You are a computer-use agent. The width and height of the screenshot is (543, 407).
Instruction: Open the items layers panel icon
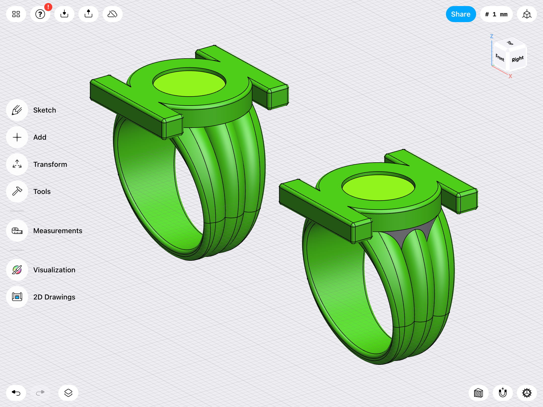click(x=68, y=393)
